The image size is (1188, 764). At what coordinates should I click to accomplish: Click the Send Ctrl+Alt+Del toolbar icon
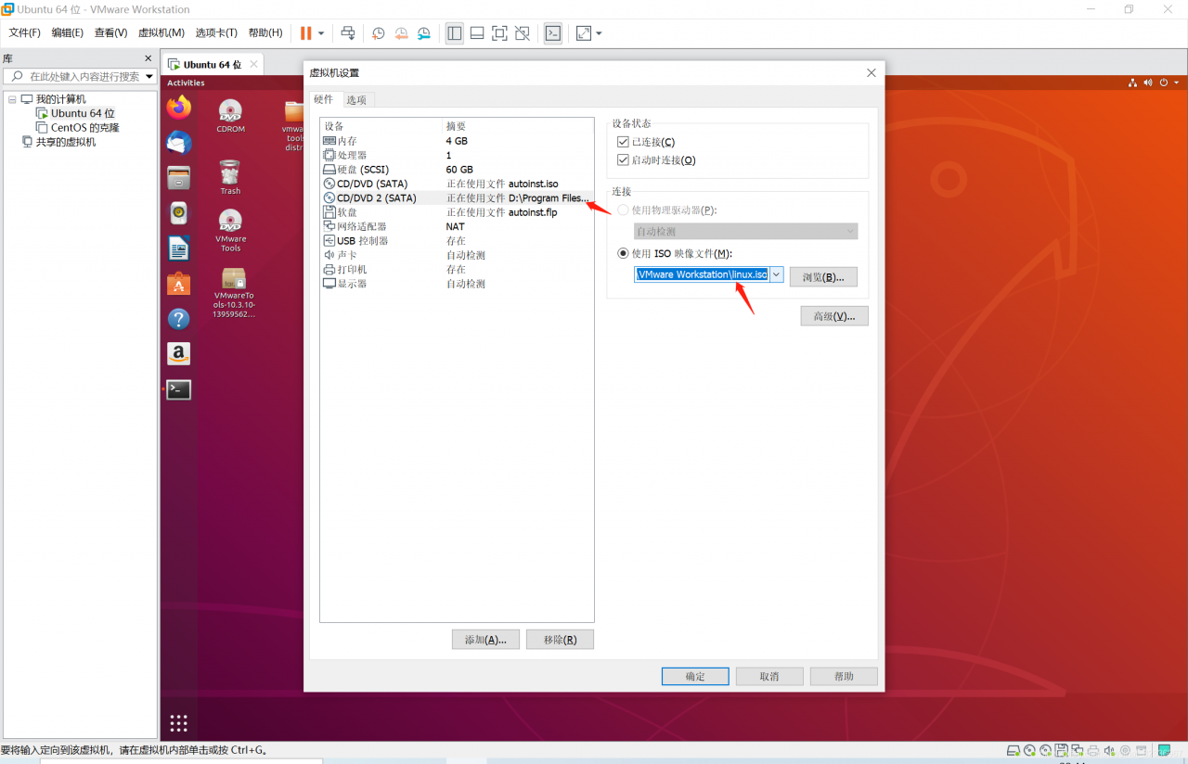point(348,32)
